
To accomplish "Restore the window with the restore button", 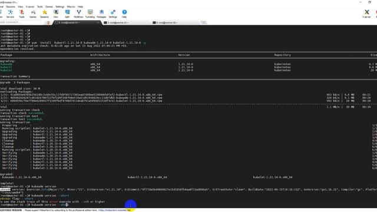I will [x=369, y=2].
